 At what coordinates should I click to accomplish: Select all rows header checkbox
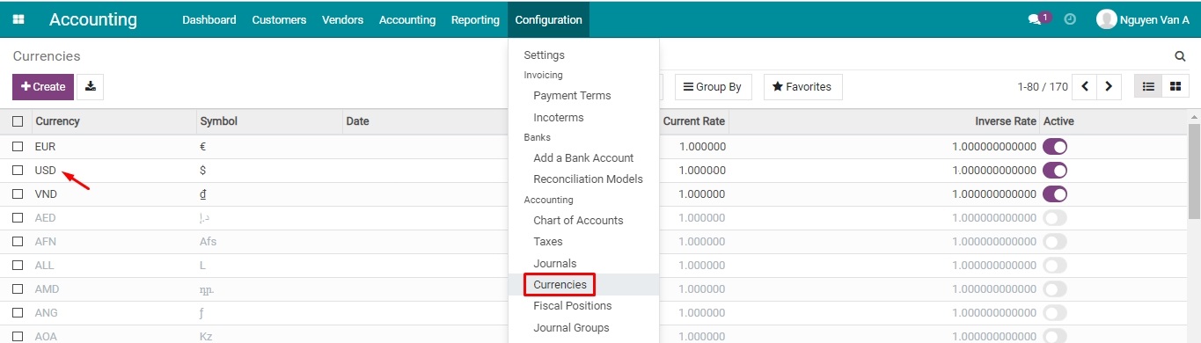18,121
